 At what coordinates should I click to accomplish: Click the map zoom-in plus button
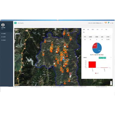[x=111, y=82]
